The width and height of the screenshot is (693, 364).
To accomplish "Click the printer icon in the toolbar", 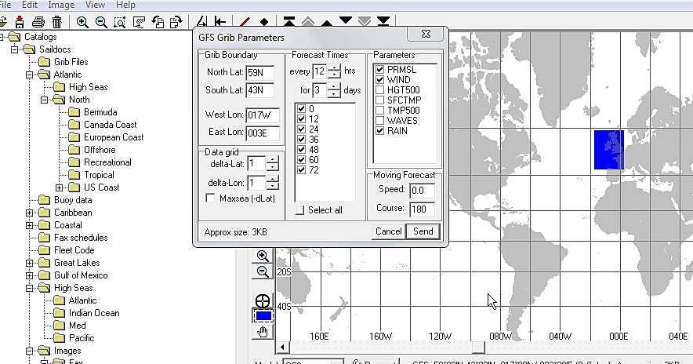I will click(x=38, y=22).
